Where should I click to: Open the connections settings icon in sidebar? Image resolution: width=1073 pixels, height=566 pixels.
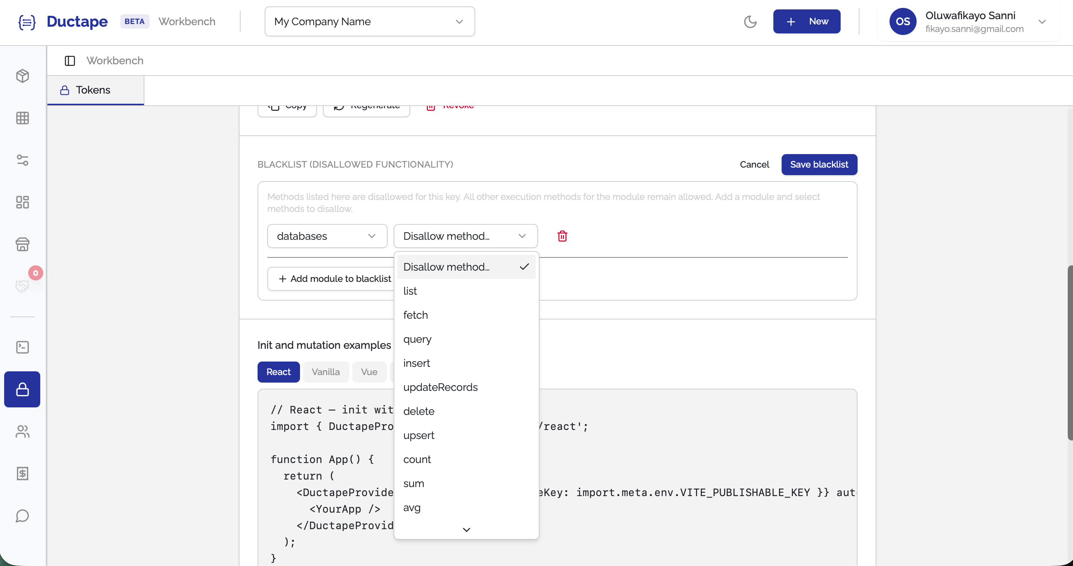coord(23,160)
